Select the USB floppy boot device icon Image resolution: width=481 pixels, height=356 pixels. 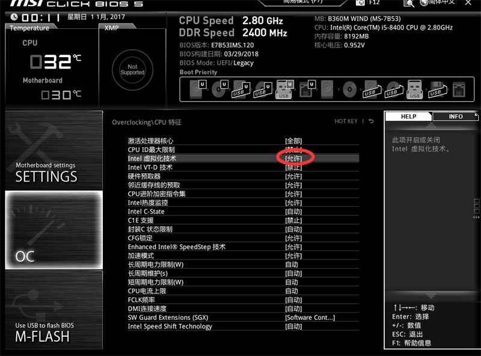(438, 90)
